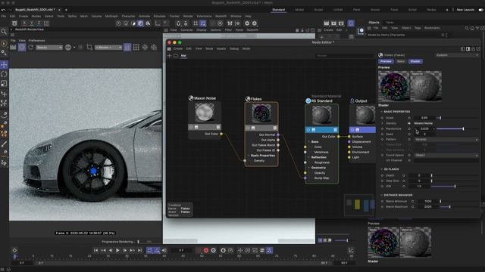Select the RenderView crop region icon
The height and width of the screenshot is (272, 485).
(x=89, y=47)
